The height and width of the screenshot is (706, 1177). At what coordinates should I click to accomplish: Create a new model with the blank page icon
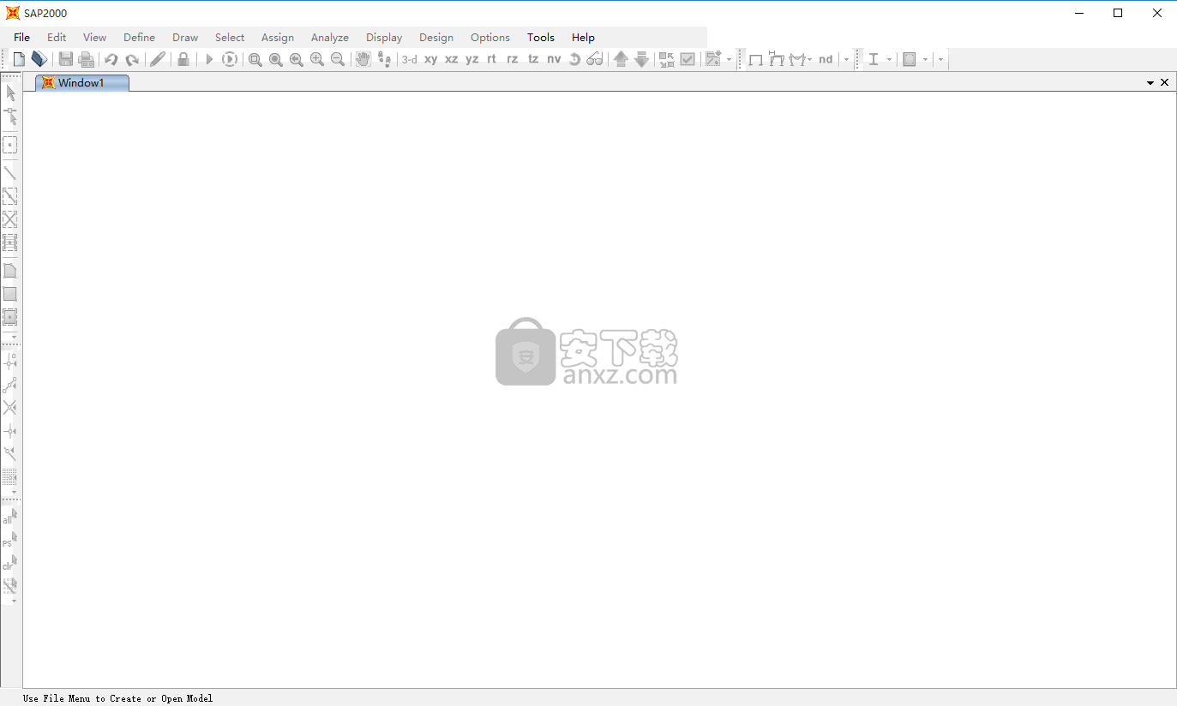[19, 59]
